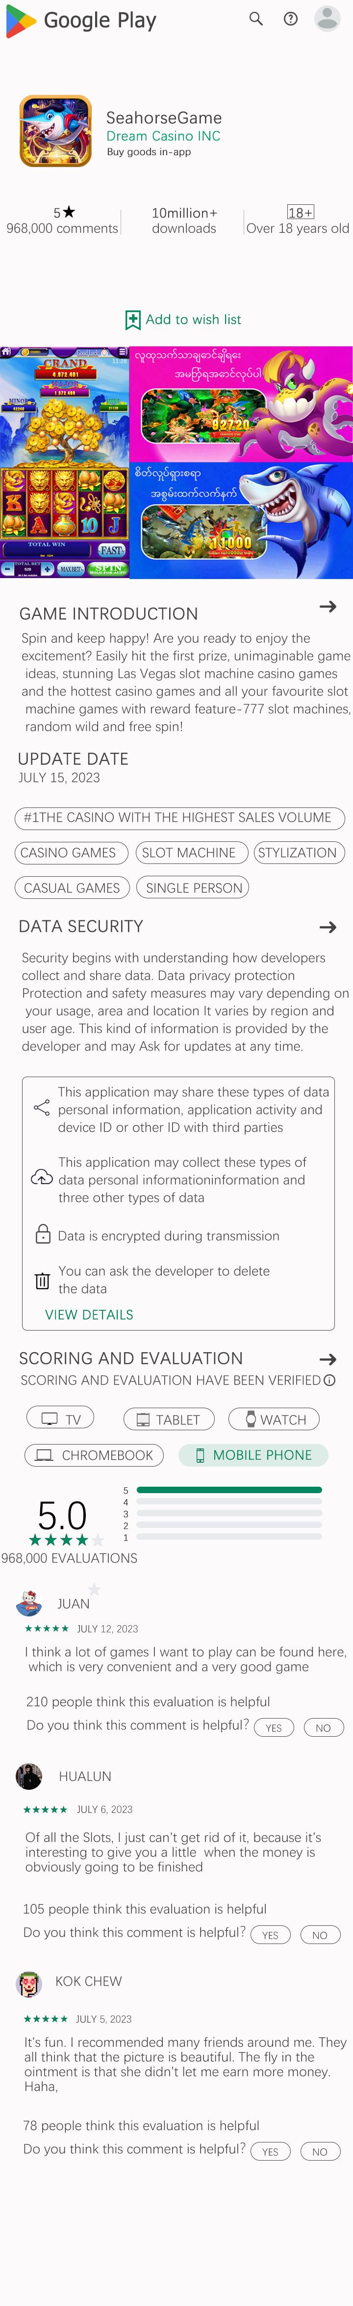Open the slot machine screenshot thumbnail
The image size is (353, 2306).
(64, 462)
